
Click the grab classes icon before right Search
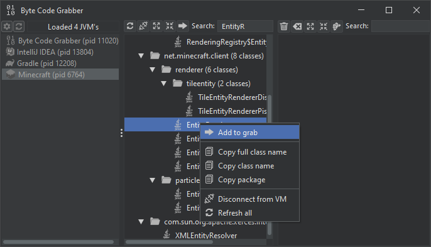coord(337,26)
